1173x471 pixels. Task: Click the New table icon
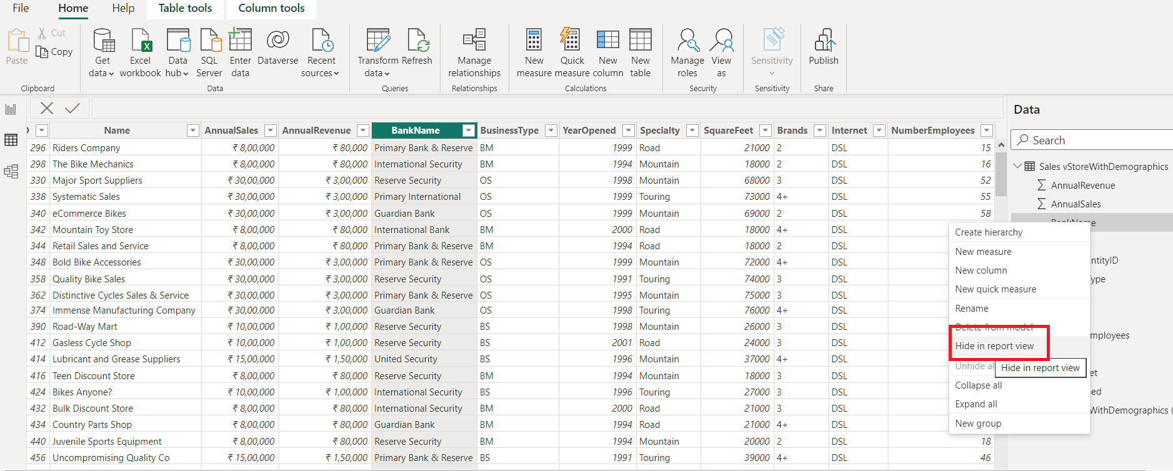(641, 40)
